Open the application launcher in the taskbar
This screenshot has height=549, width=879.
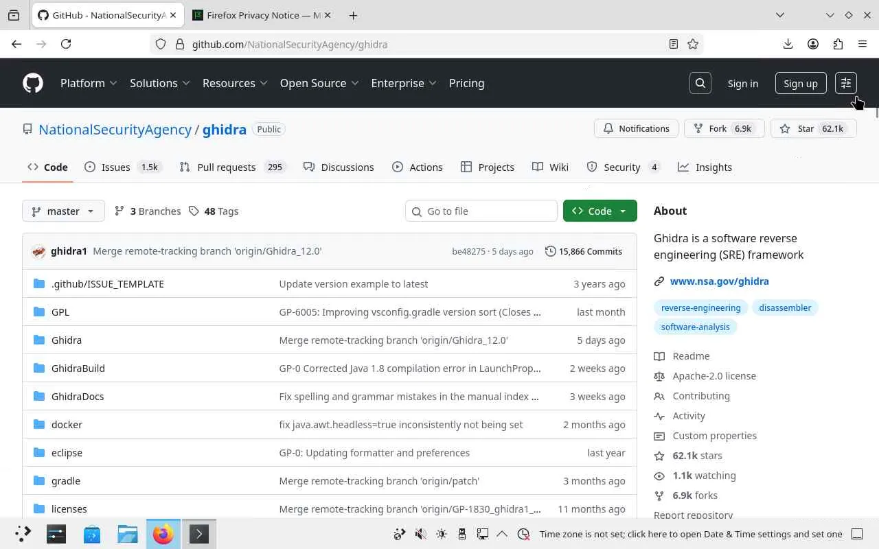(x=23, y=534)
